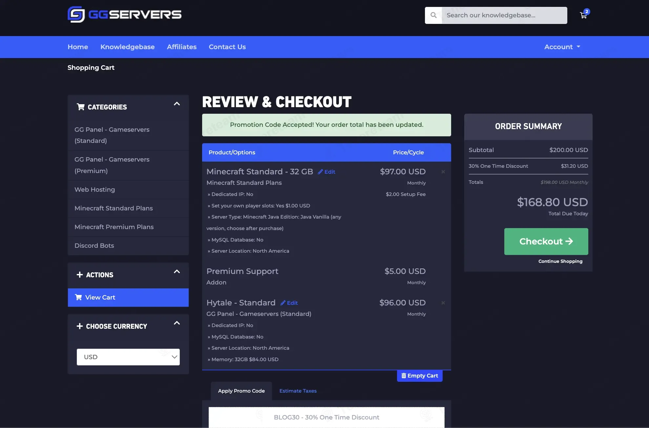Edit the Hytale - Standard item
This screenshot has height=428, width=649.
point(289,303)
